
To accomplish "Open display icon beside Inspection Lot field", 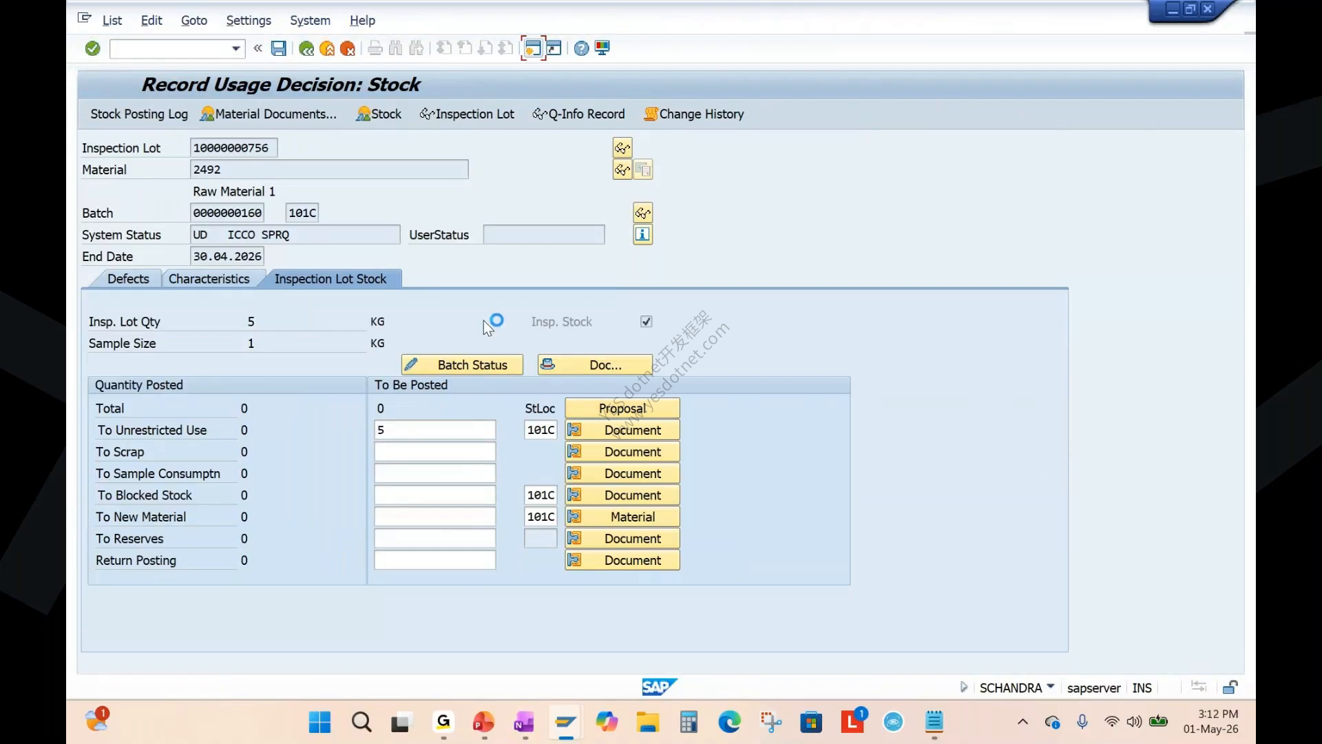I will point(622,148).
